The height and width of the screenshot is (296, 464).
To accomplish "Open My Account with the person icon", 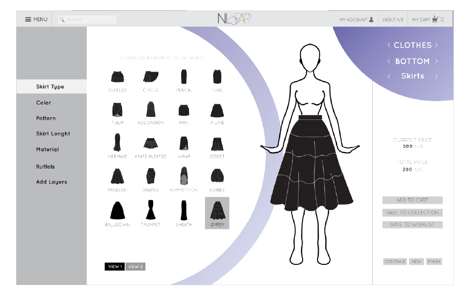I will click(357, 20).
